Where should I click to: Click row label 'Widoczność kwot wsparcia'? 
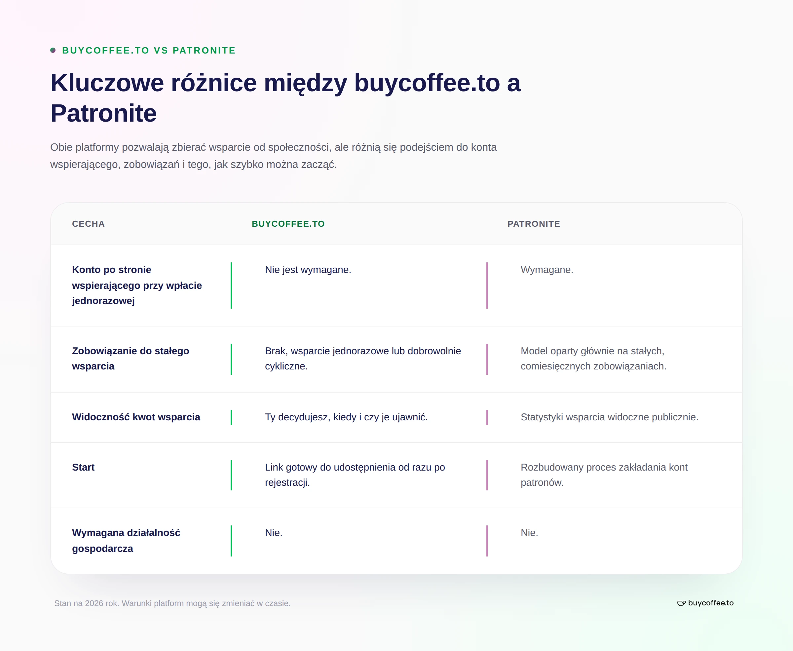[136, 417]
